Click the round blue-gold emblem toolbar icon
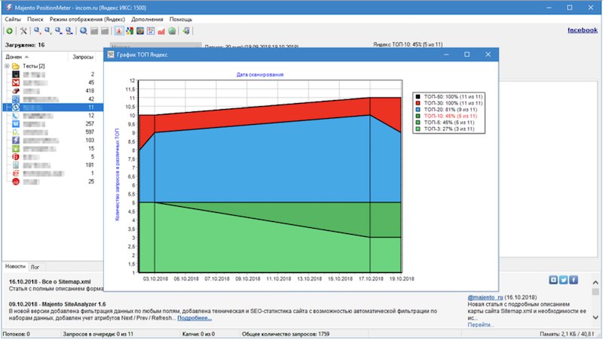 [x=140, y=31]
